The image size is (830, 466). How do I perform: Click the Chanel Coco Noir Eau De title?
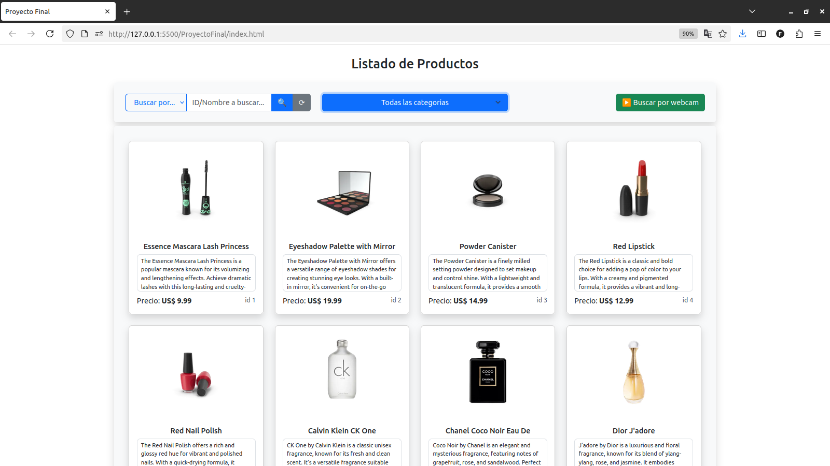[x=488, y=431]
